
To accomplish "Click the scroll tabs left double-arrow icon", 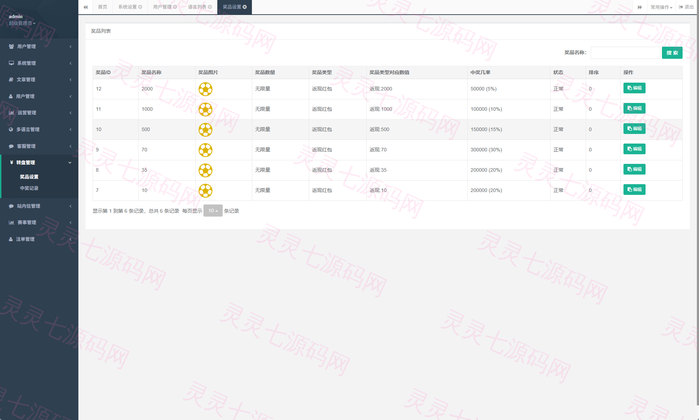I will (86, 7).
